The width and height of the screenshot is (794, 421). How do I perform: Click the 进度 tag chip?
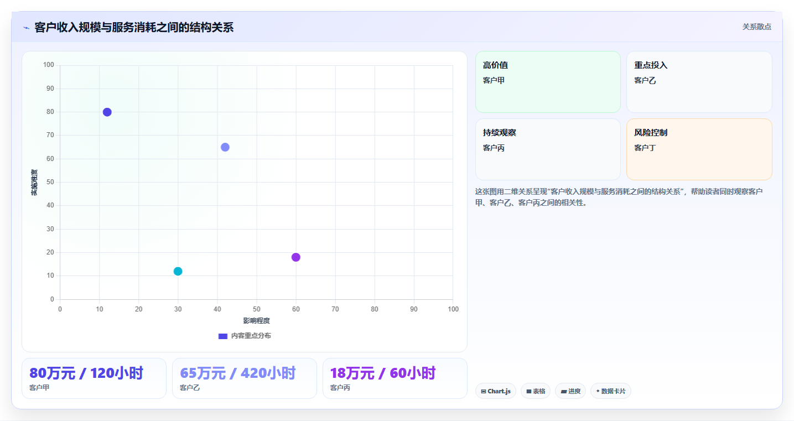(x=570, y=391)
